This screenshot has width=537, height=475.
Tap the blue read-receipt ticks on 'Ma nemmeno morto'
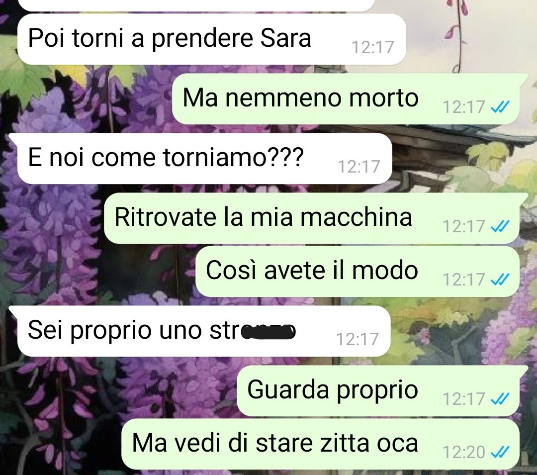point(500,107)
